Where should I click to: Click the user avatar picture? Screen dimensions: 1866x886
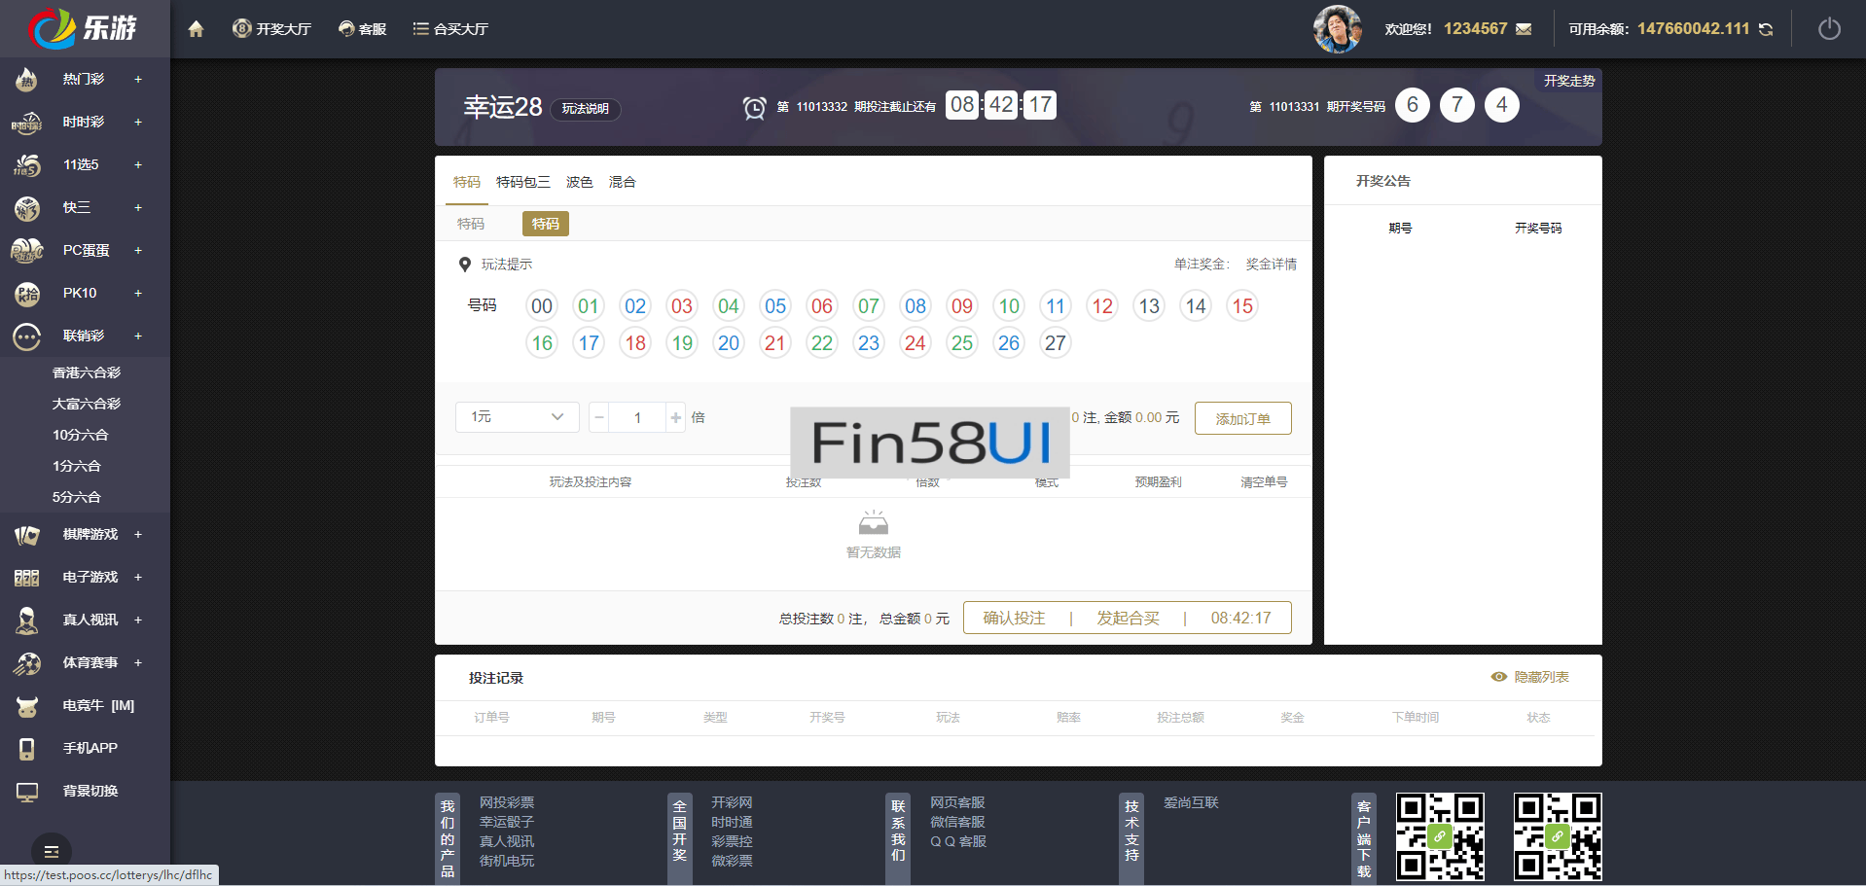click(1338, 29)
